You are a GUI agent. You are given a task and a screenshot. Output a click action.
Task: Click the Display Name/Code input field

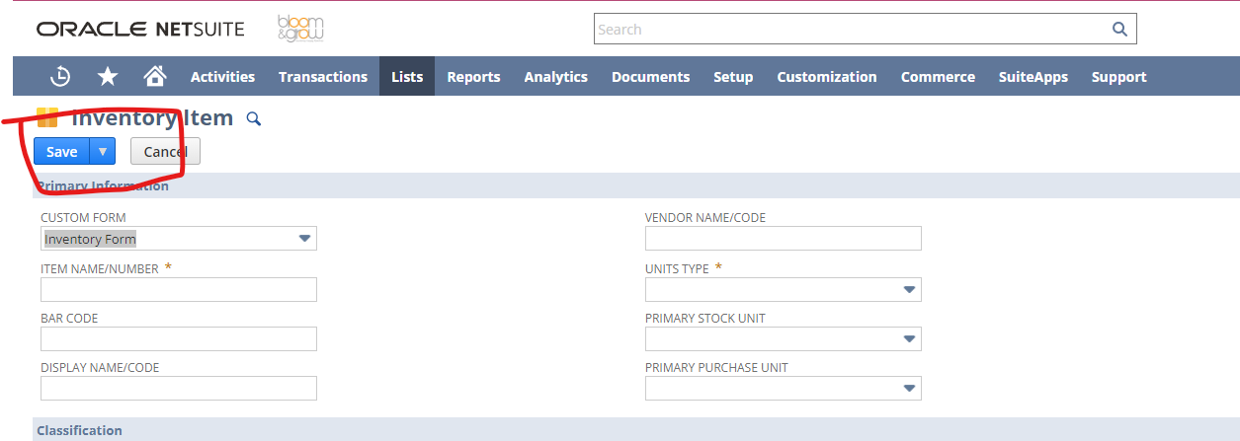point(179,389)
